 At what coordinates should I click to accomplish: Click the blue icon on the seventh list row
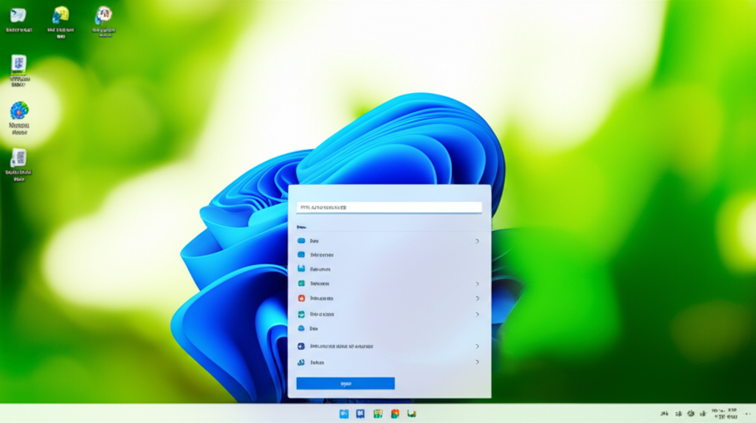[301, 329]
